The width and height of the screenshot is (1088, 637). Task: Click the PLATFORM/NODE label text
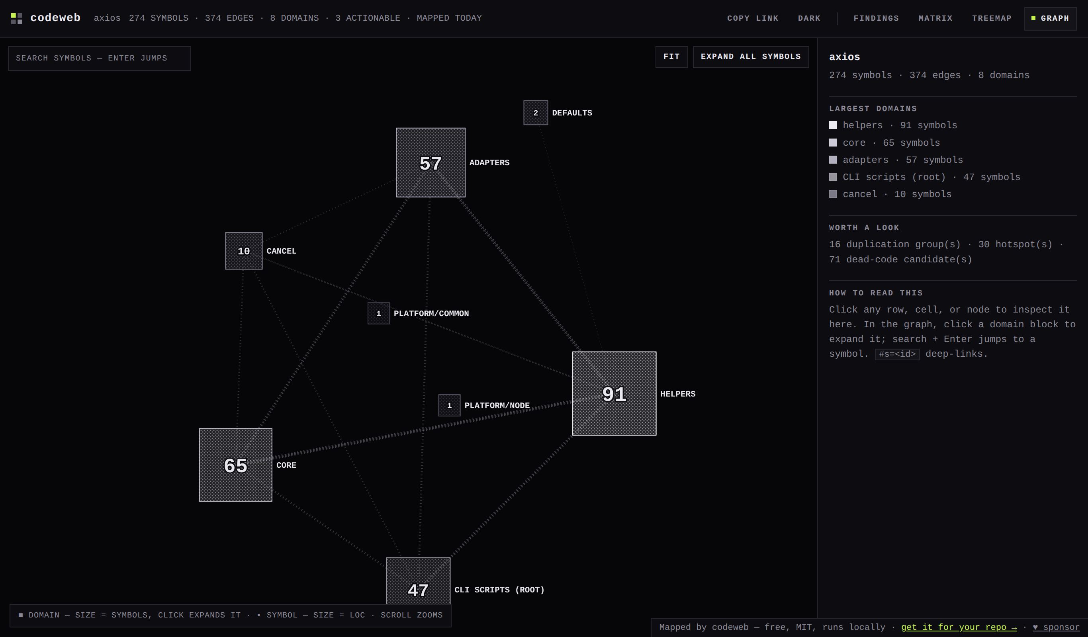click(x=497, y=406)
